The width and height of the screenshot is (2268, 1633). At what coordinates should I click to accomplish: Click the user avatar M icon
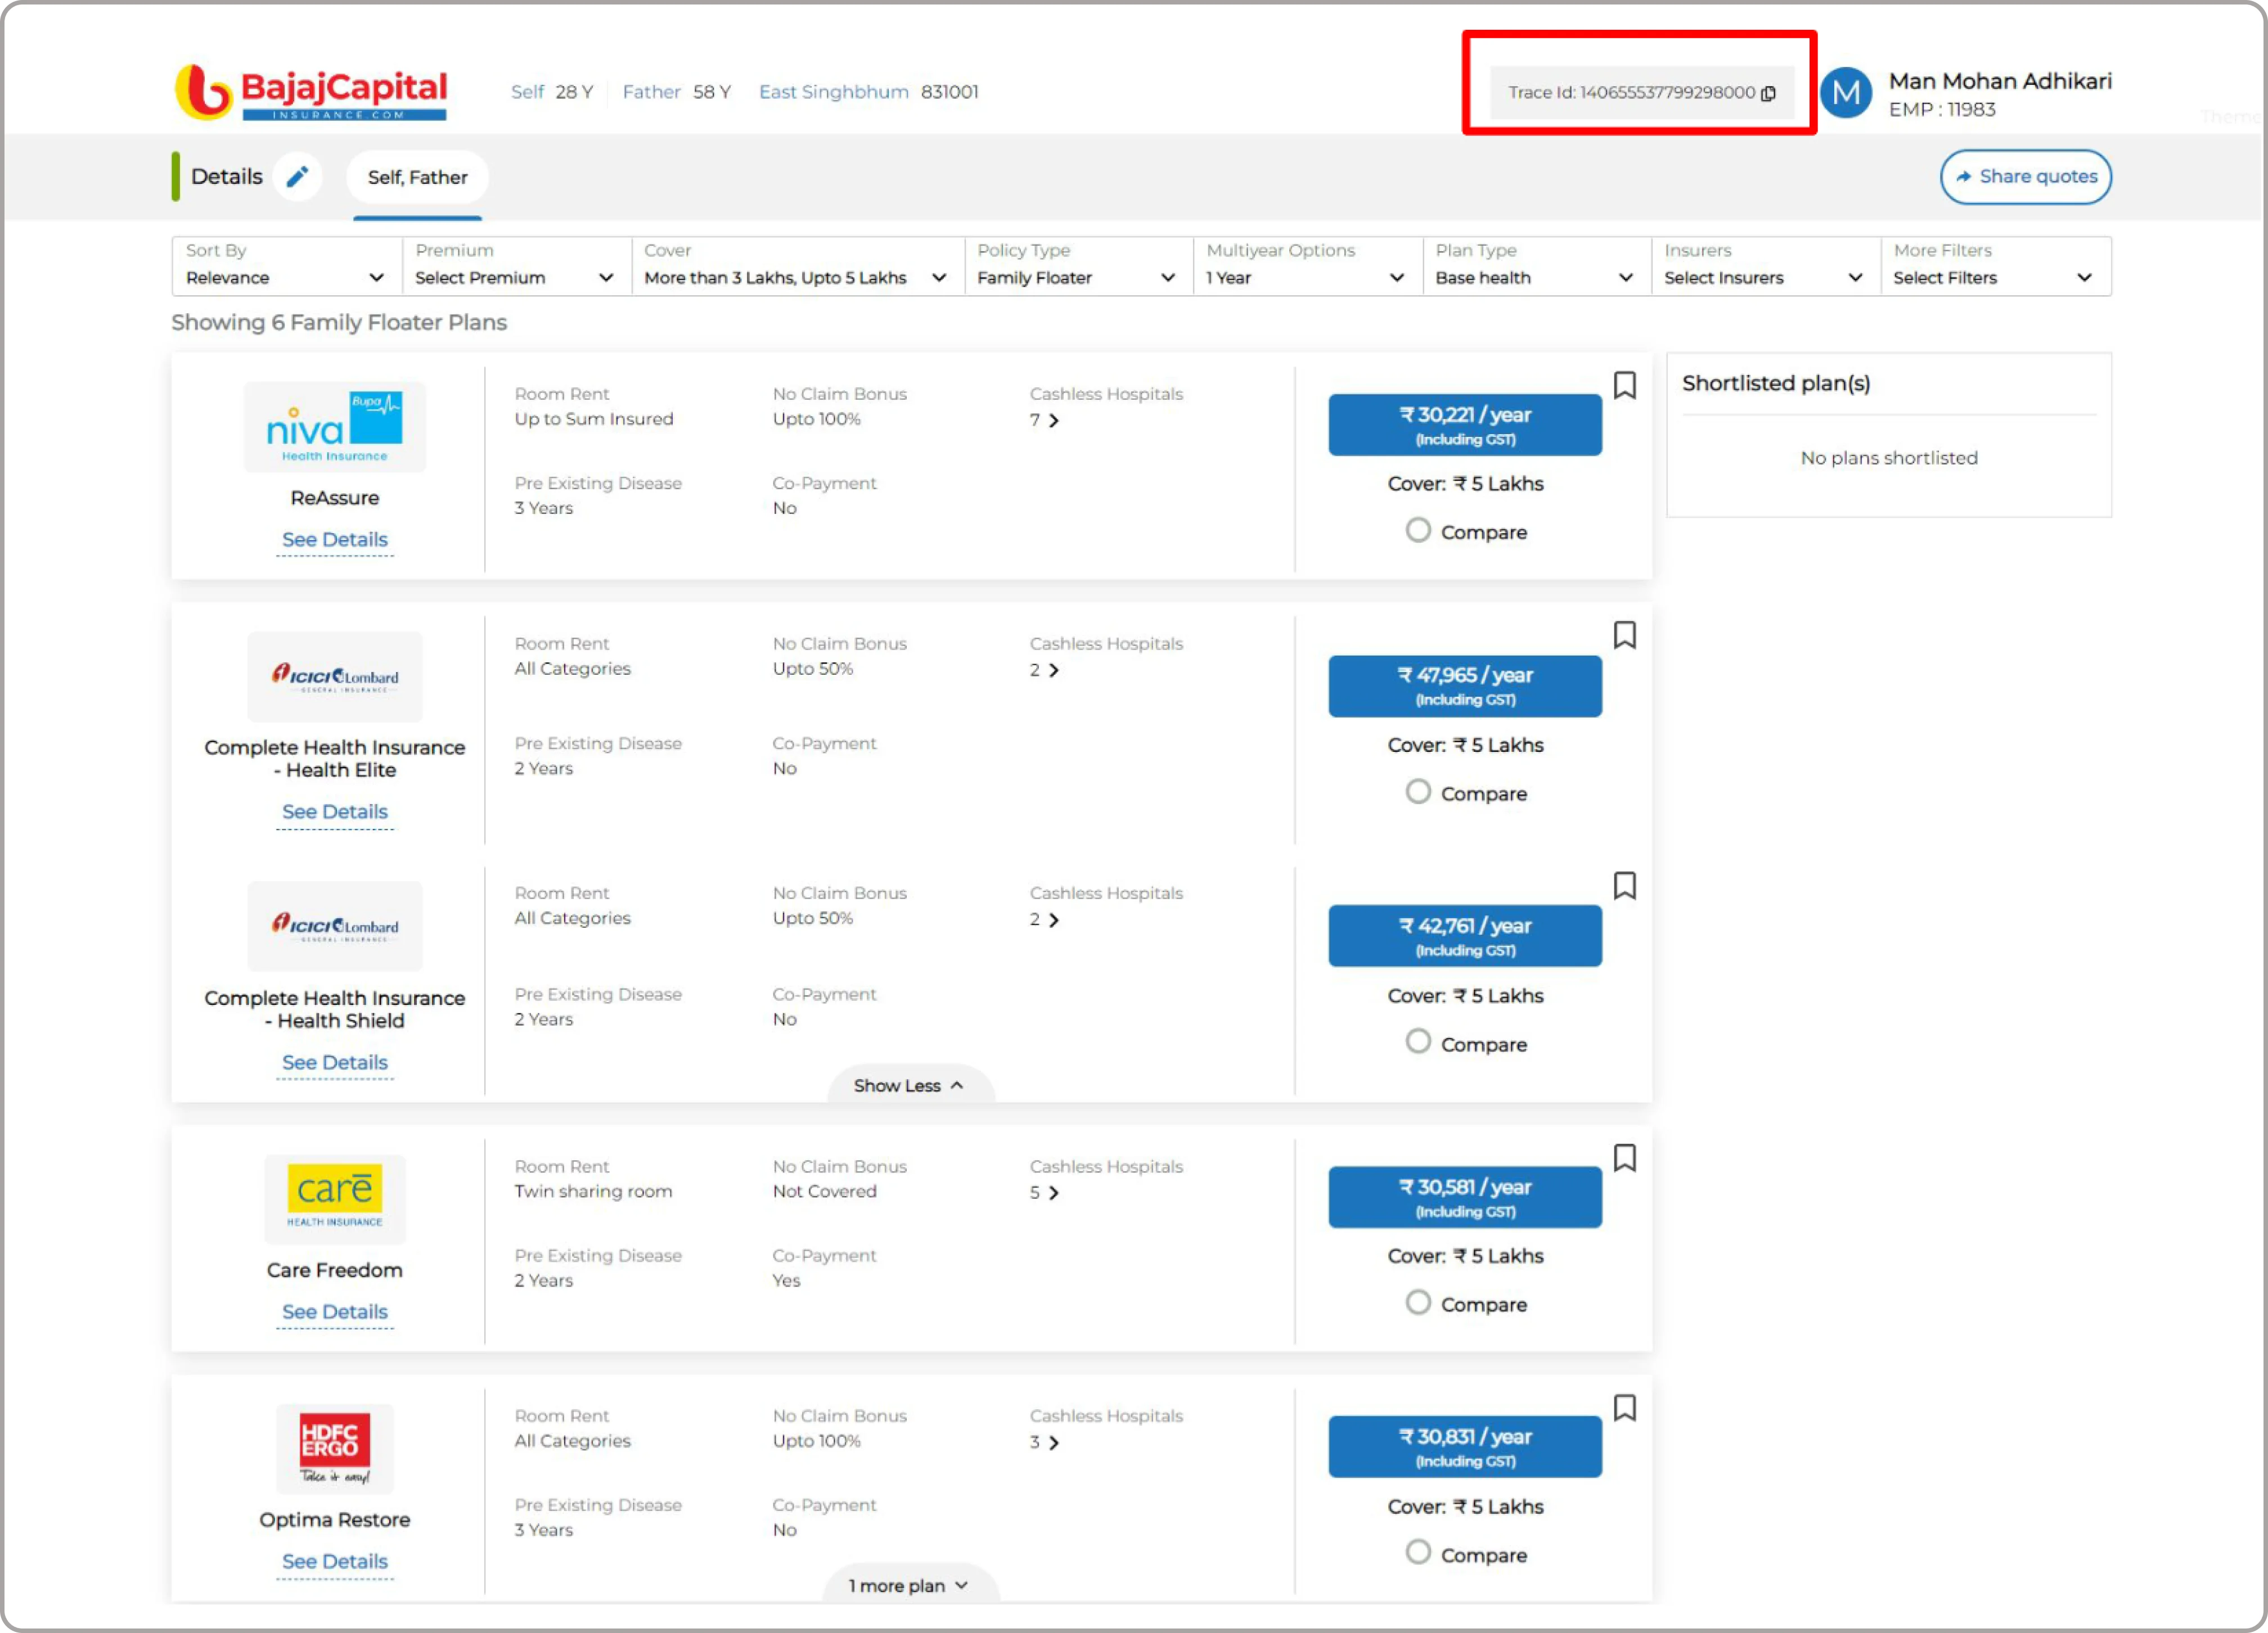click(1846, 93)
